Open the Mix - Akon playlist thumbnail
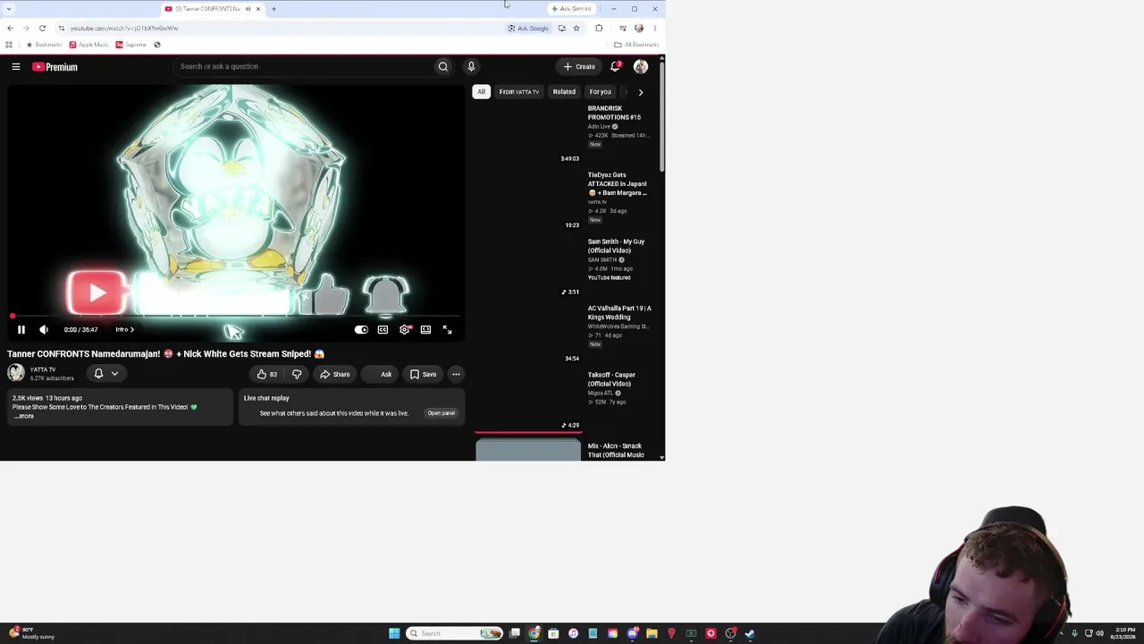This screenshot has height=644, width=1144. pyautogui.click(x=527, y=448)
